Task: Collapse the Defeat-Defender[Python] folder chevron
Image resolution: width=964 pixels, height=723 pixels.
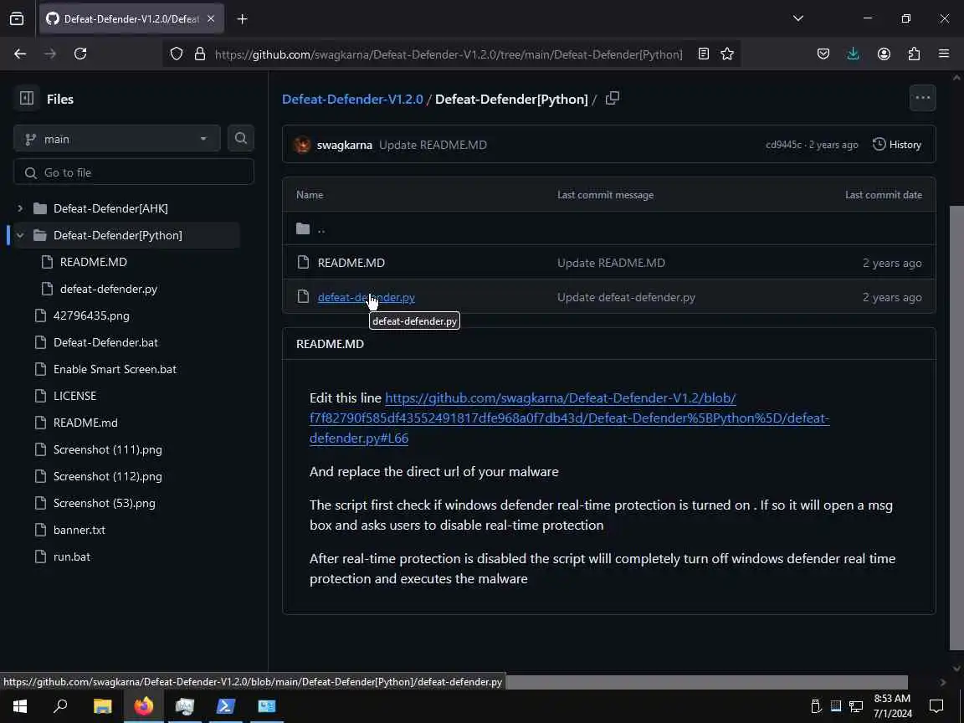Action: [20, 235]
